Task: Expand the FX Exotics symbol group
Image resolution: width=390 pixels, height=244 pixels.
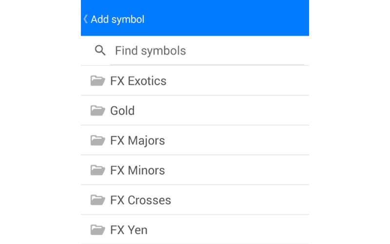Action: click(138, 81)
